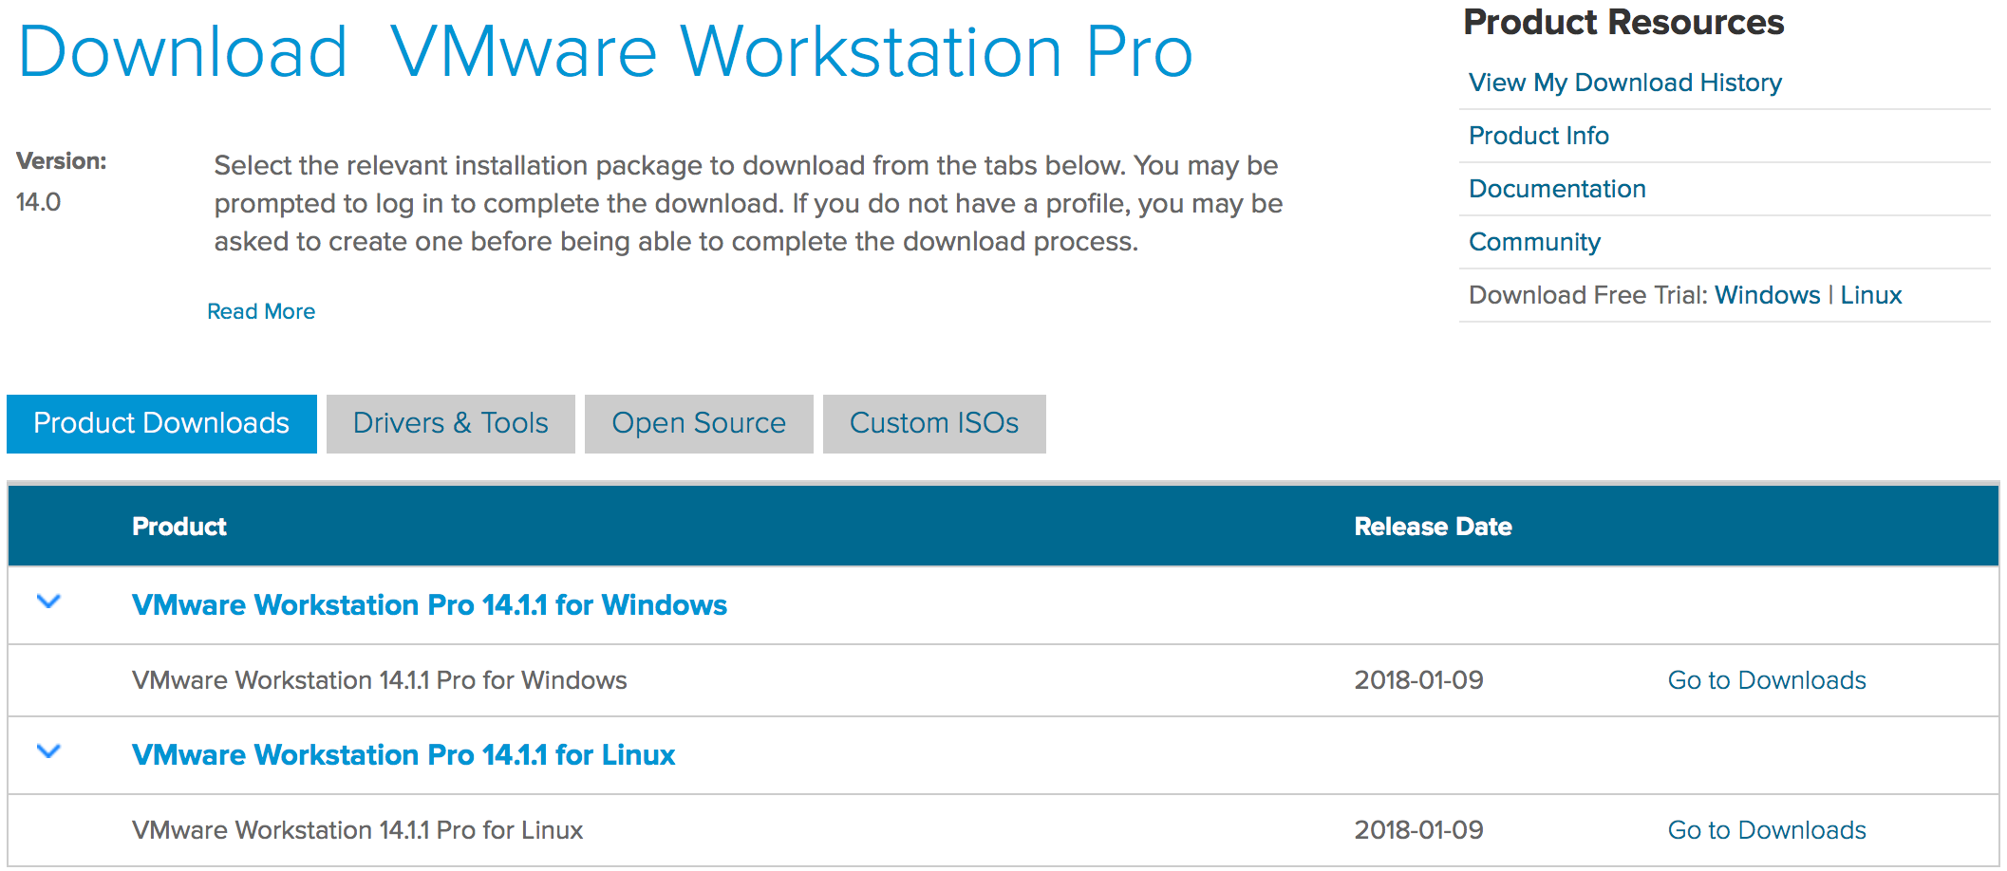
Task: Click the Release Date column header
Action: pyautogui.click(x=1433, y=527)
